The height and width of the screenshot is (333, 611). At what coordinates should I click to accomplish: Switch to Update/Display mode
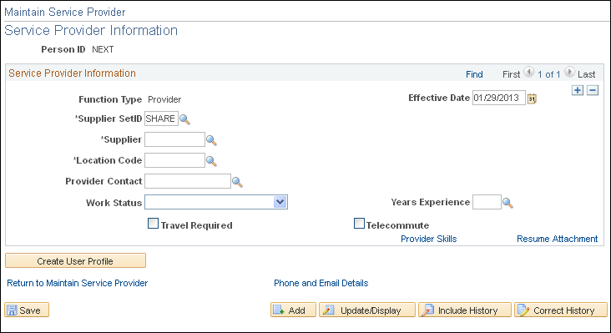coord(367,310)
